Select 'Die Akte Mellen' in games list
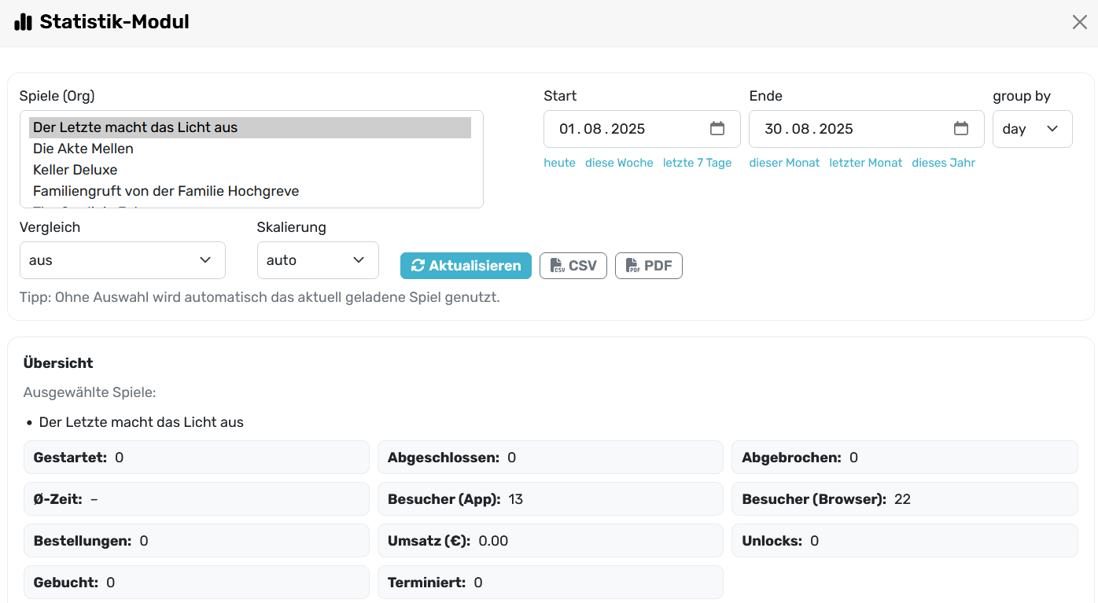The height and width of the screenshot is (603, 1098). click(83, 149)
